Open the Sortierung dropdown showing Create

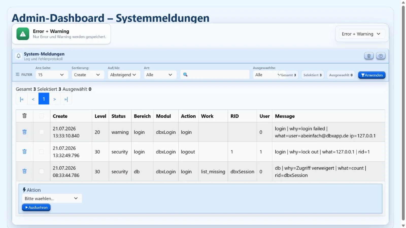[88, 75]
